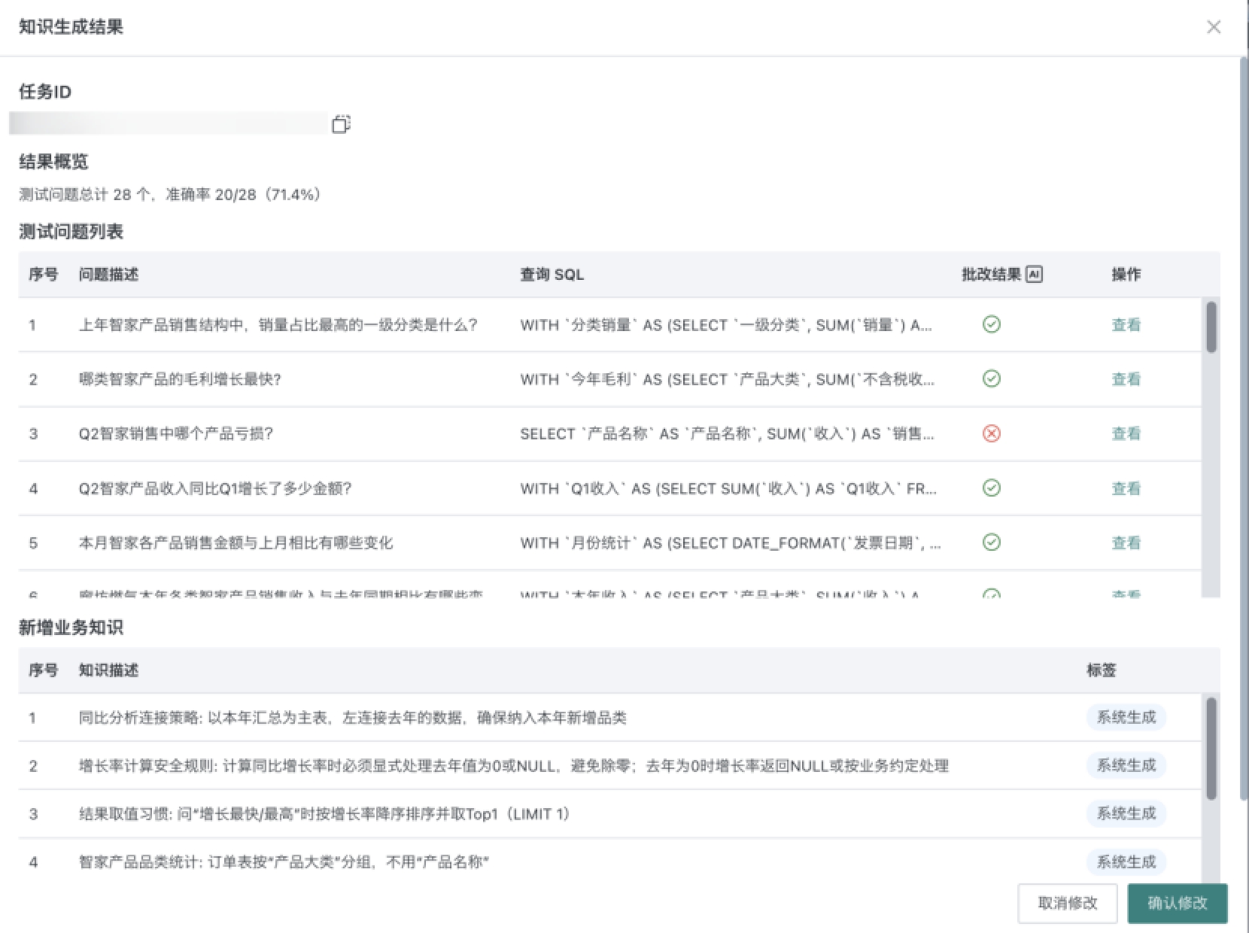Viewport: 1249px width, 933px height.
Task: Click 系统生成 tag on knowledge row 3
Action: coord(1126,813)
